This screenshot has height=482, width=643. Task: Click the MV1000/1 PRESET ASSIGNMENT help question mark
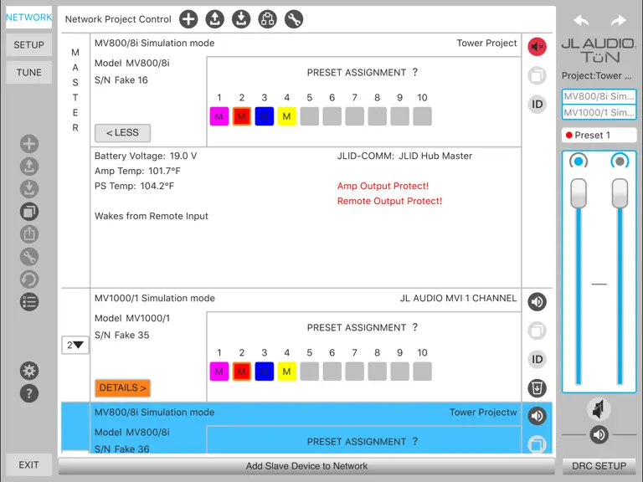tap(415, 327)
